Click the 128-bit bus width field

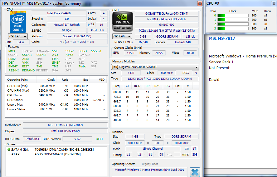[190, 36]
